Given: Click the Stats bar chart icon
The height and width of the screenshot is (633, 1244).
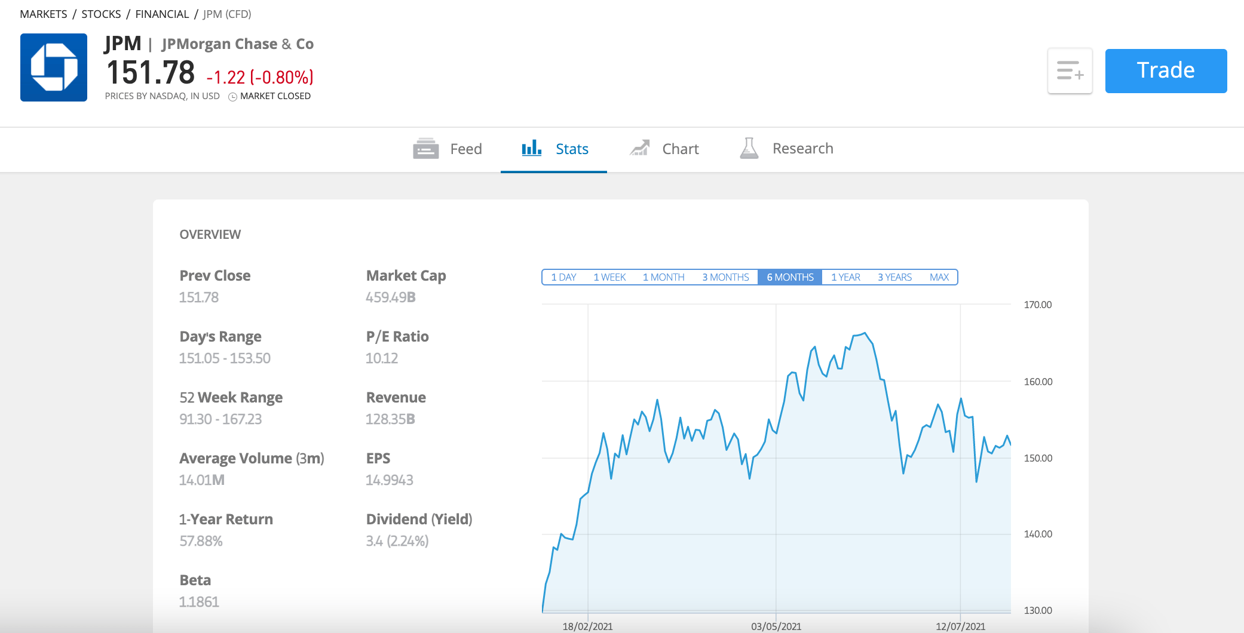Looking at the screenshot, I should [531, 148].
